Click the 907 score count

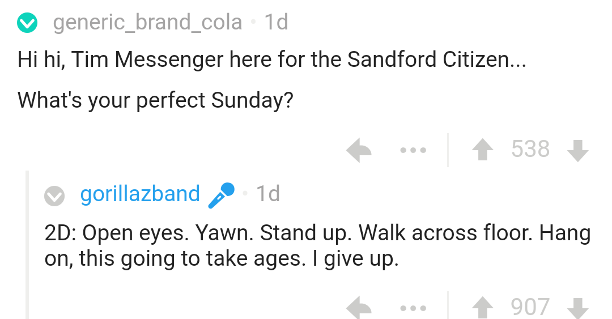pos(530,307)
